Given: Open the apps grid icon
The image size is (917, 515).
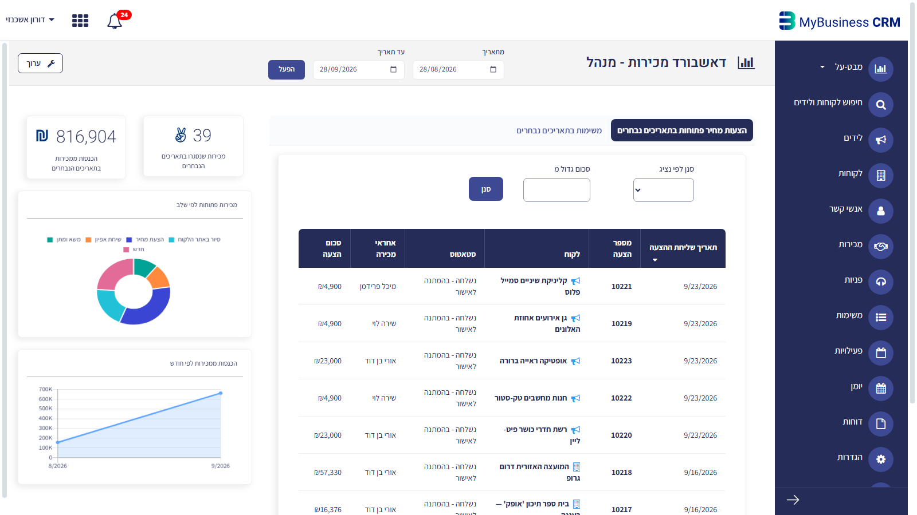Looking at the screenshot, I should (80, 21).
